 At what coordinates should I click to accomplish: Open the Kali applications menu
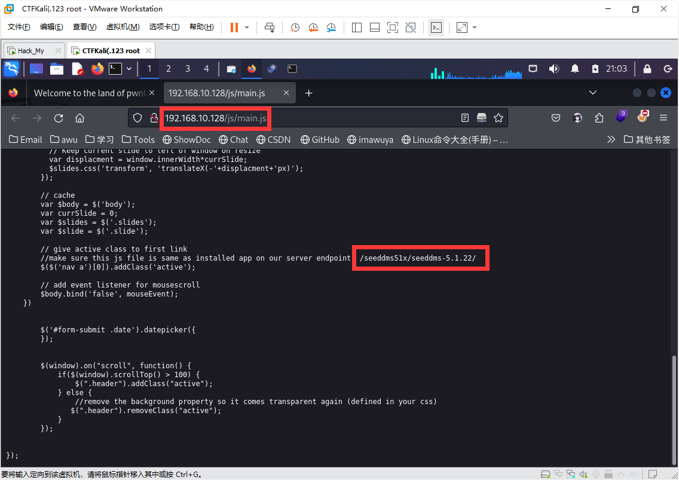(11, 69)
